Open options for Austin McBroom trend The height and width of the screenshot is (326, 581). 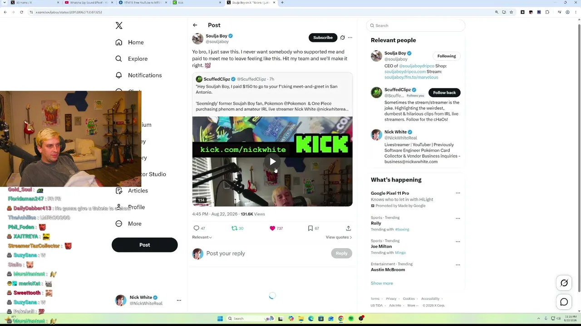458,265
